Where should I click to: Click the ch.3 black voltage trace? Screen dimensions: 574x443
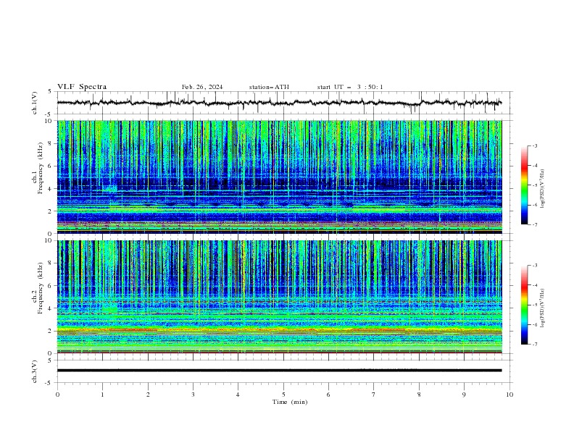click(279, 371)
